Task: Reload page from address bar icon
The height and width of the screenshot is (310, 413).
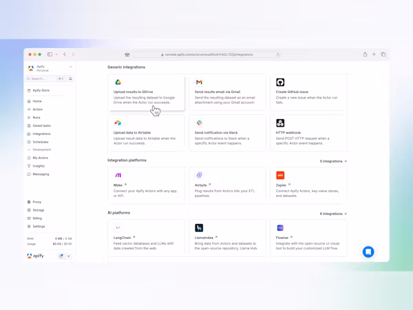Action: point(278,54)
